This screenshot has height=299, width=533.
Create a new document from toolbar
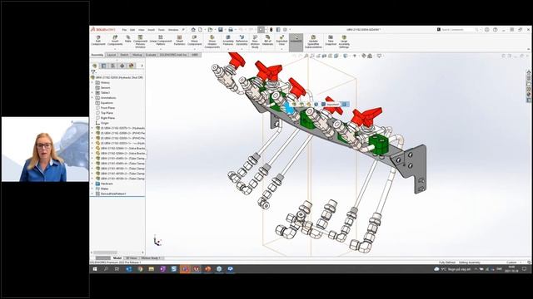200,30
